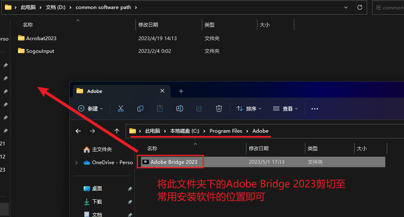Click the pin icon beside 桌面
The image size is (404, 217).
pos(130,189)
